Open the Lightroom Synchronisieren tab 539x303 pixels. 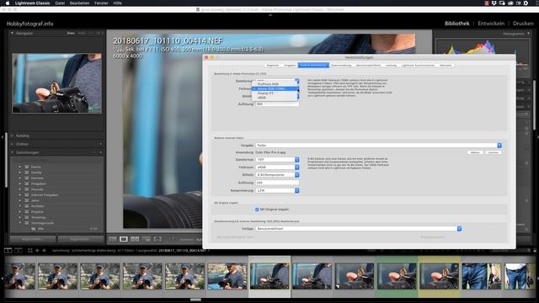coord(418,66)
